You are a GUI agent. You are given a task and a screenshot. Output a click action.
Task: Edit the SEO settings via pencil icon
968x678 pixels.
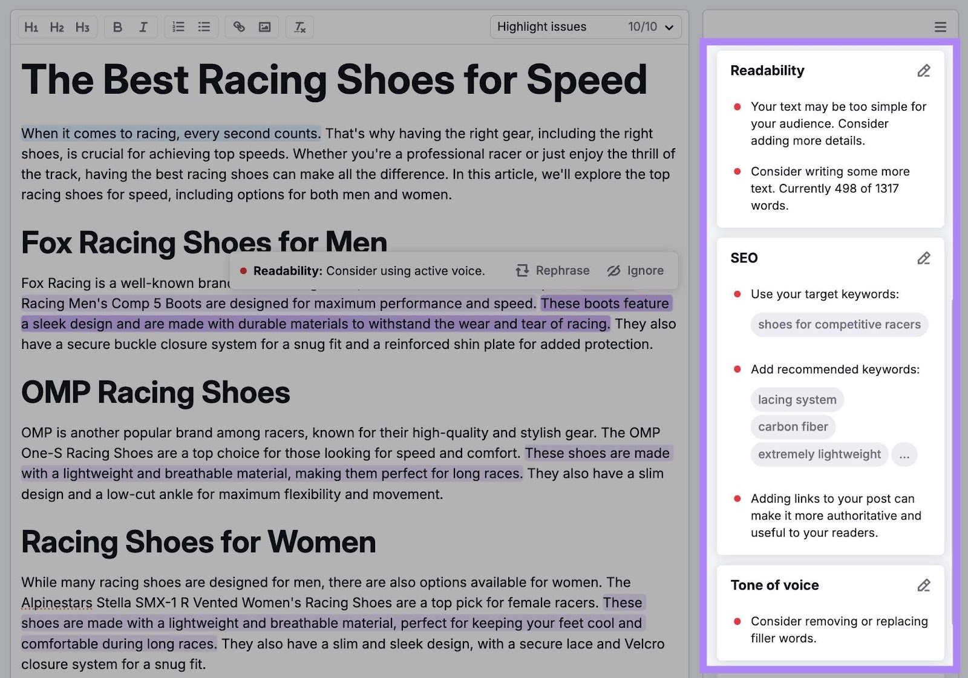coord(923,258)
